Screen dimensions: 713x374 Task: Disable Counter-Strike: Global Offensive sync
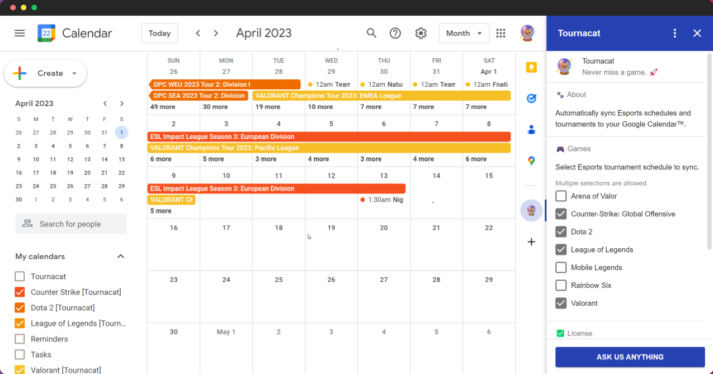click(561, 214)
